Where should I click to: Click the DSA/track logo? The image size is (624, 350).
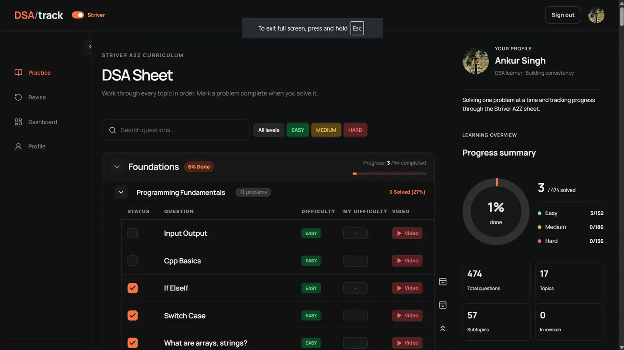coord(39,15)
